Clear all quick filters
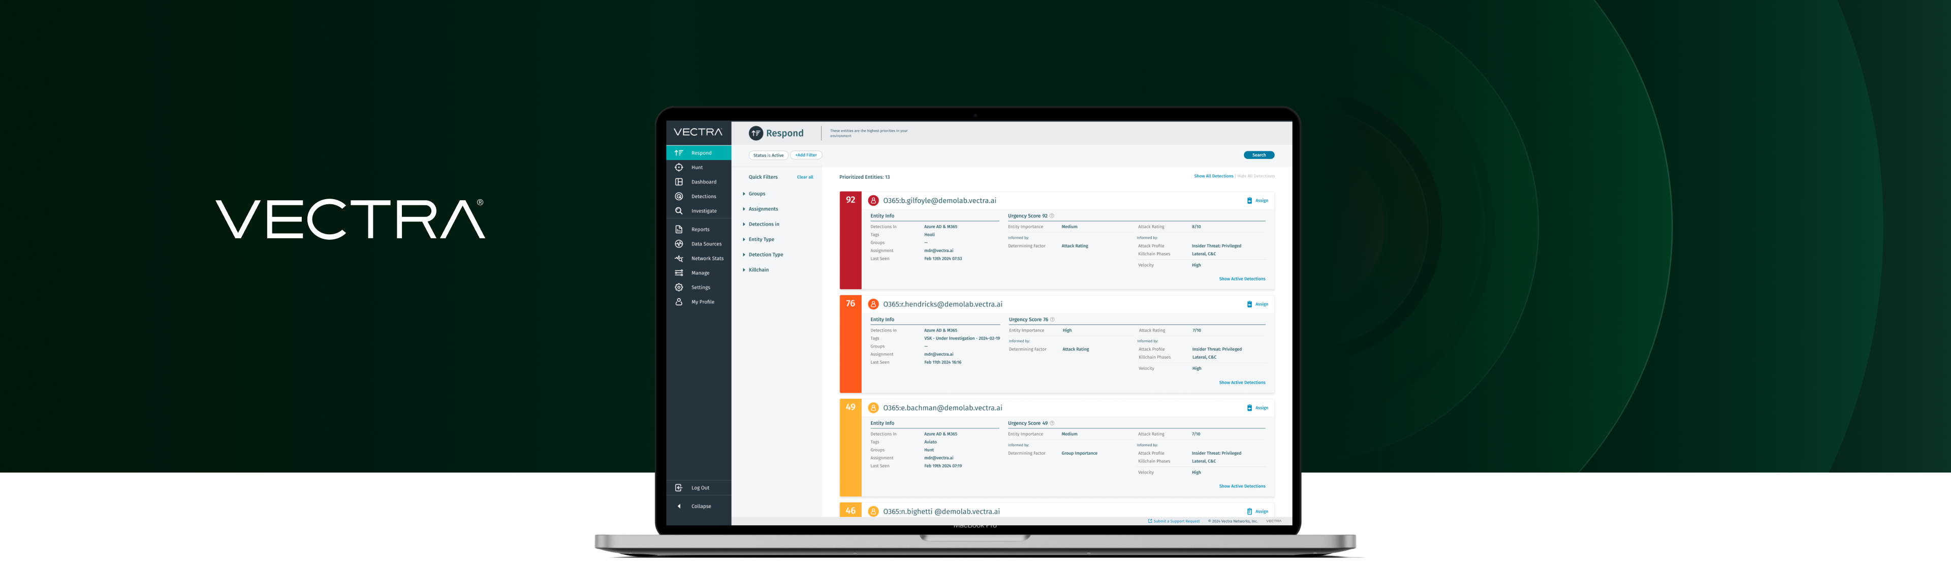The width and height of the screenshot is (1951, 564). coord(805,177)
